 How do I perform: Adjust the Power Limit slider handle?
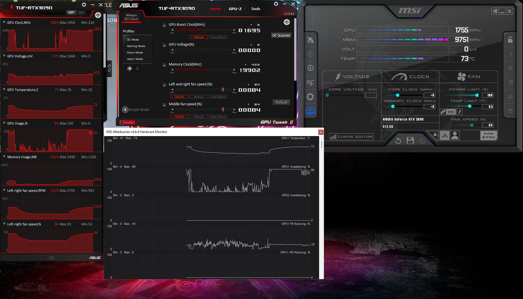pyautogui.click(x=477, y=95)
